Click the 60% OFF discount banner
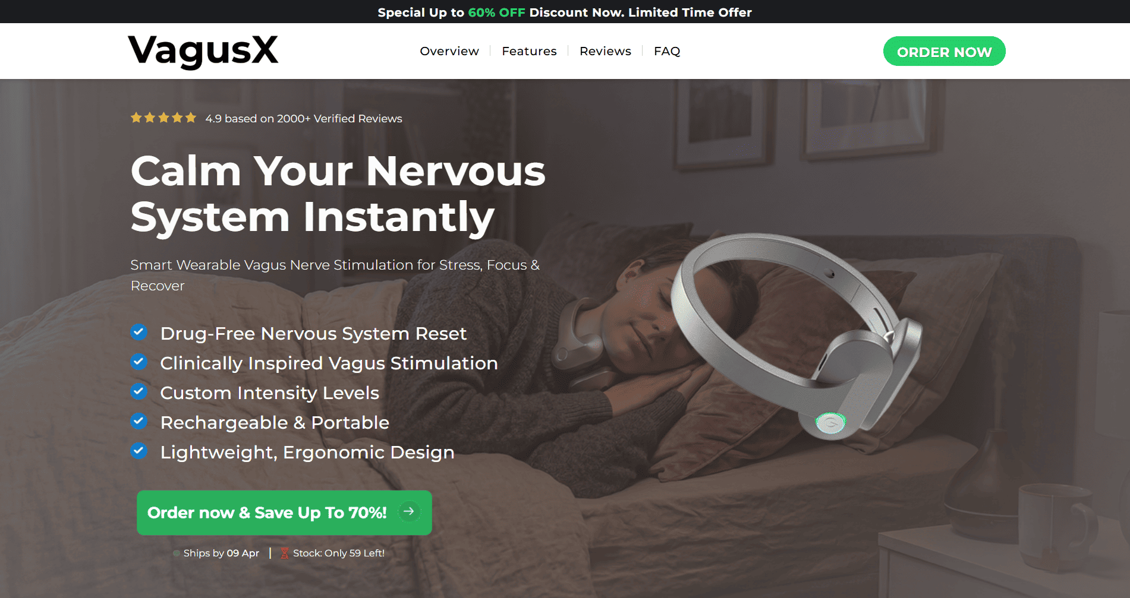 [565, 12]
